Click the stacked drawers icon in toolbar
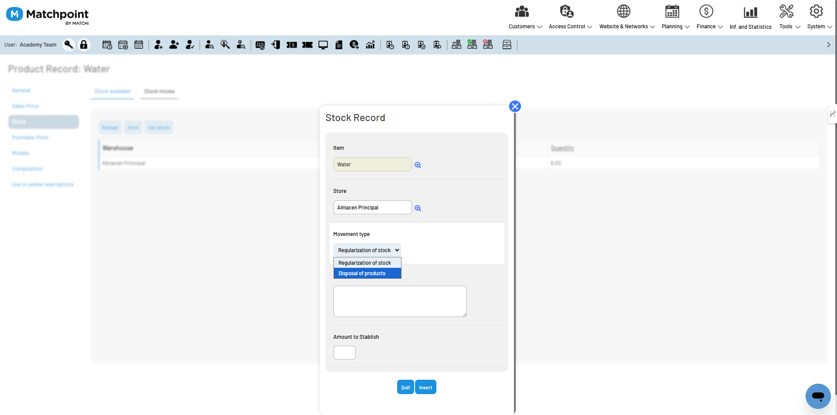This screenshot has width=837, height=415. click(x=507, y=45)
